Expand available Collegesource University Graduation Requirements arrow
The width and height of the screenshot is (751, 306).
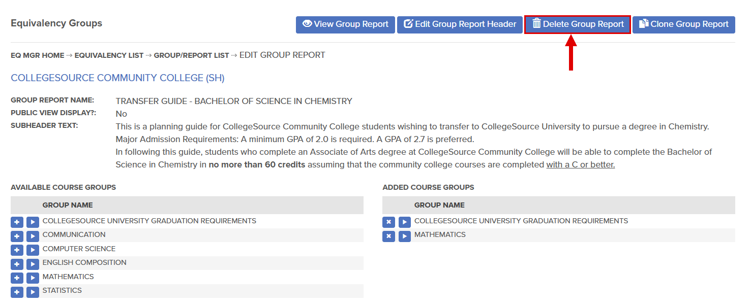pos(33,222)
